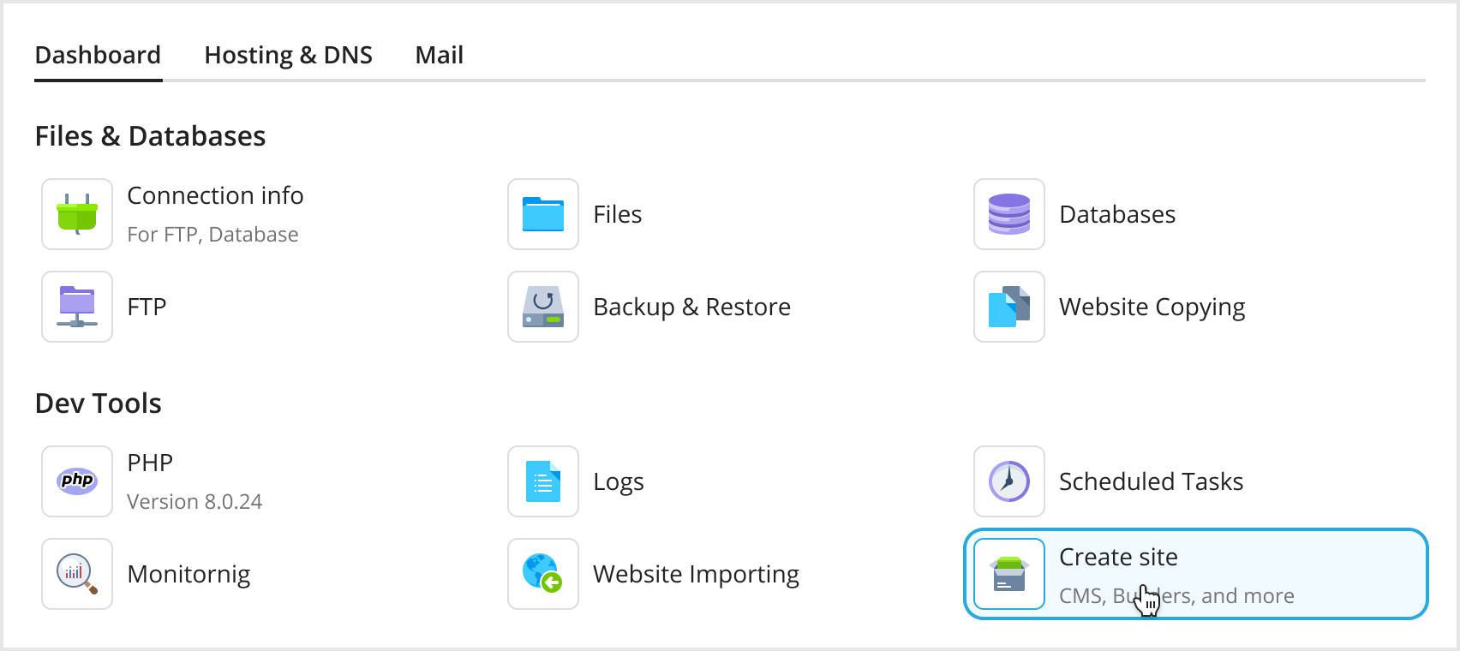Click the PHP Version 8.0.24 label

click(x=194, y=501)
